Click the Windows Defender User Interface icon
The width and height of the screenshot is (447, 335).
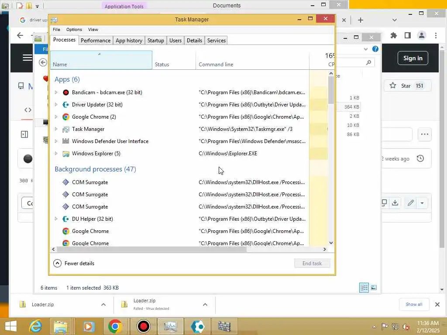(x=66, y=141)
